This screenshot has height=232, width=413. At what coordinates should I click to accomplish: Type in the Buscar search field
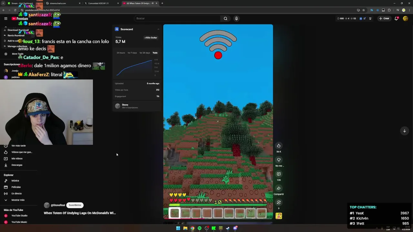tap(177, 18)
